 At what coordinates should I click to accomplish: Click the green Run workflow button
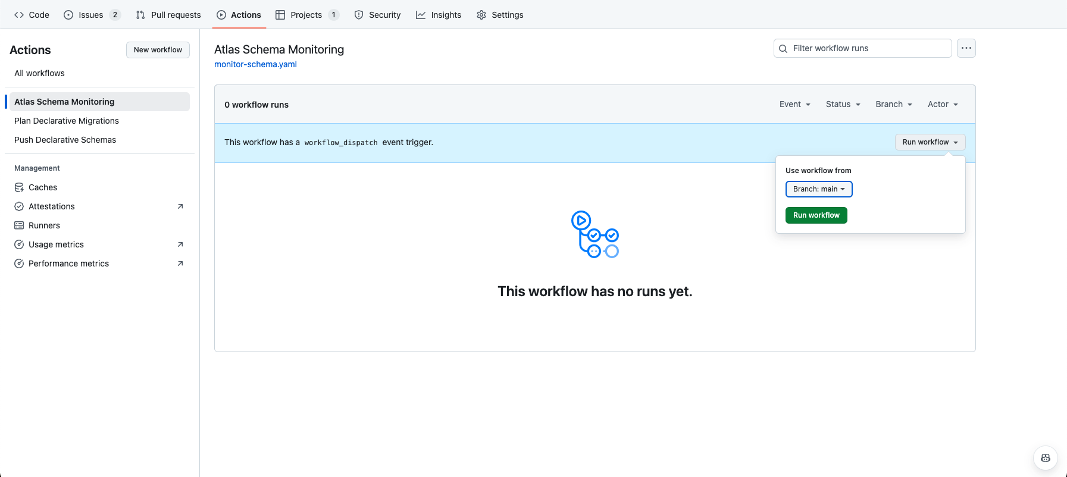[816, 215]
